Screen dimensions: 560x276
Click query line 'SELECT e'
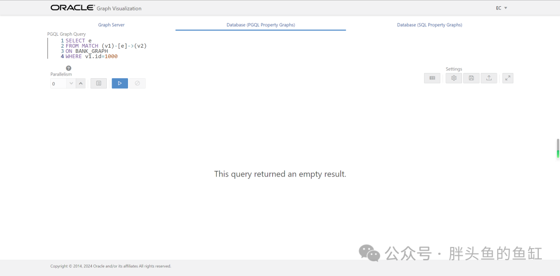(x=79, y=41)
